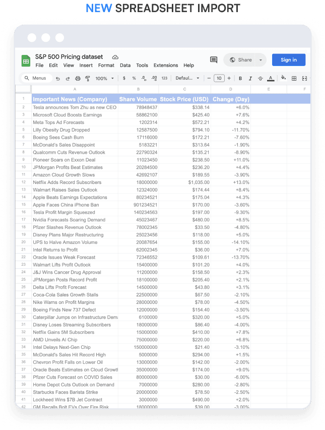Select the $490.00 price cell

(x=185, y=400)
